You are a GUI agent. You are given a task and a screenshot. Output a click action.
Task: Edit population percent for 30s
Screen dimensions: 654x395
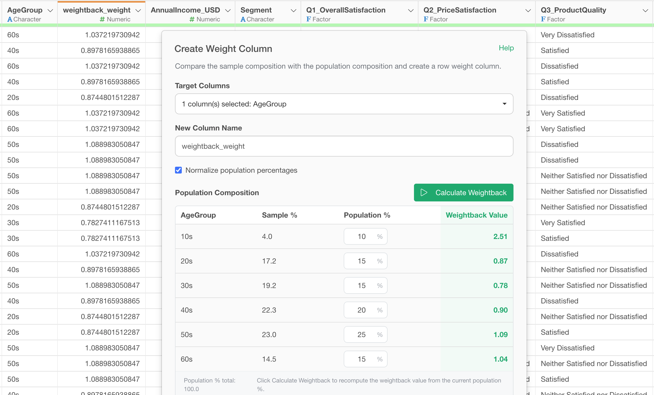365,285
